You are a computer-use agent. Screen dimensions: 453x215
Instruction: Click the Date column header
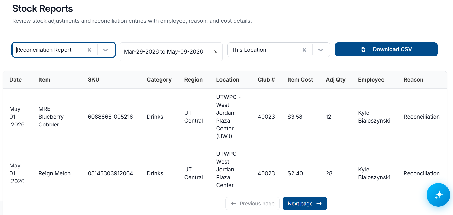tap(16, 80)
